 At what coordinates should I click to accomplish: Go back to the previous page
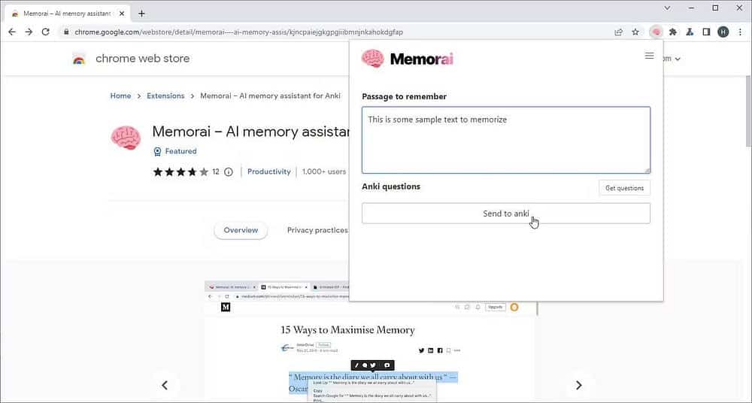[13, 32]
